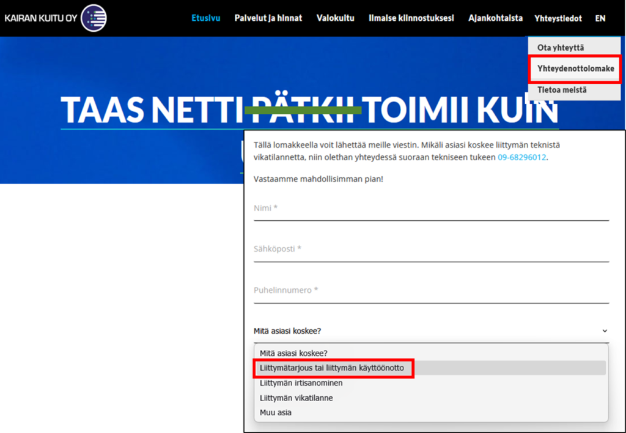Select Liittymätarjous tai liittymän käyttöönotto option
The image size is (626, 433).
tap(331, 368)
